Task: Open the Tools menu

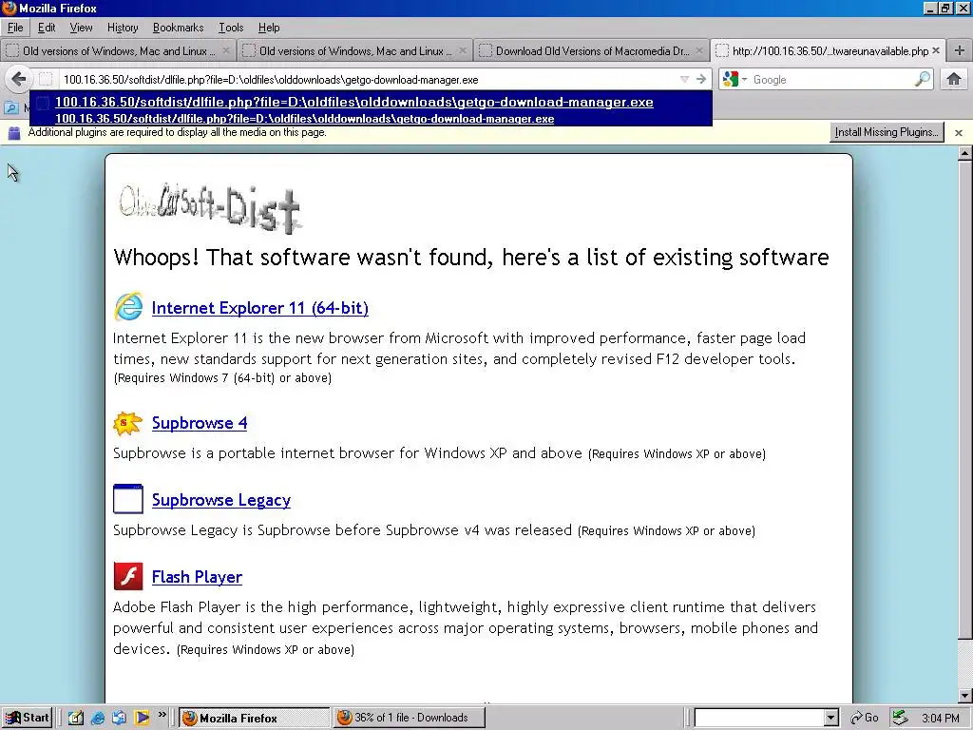Action: pos(231,28)
